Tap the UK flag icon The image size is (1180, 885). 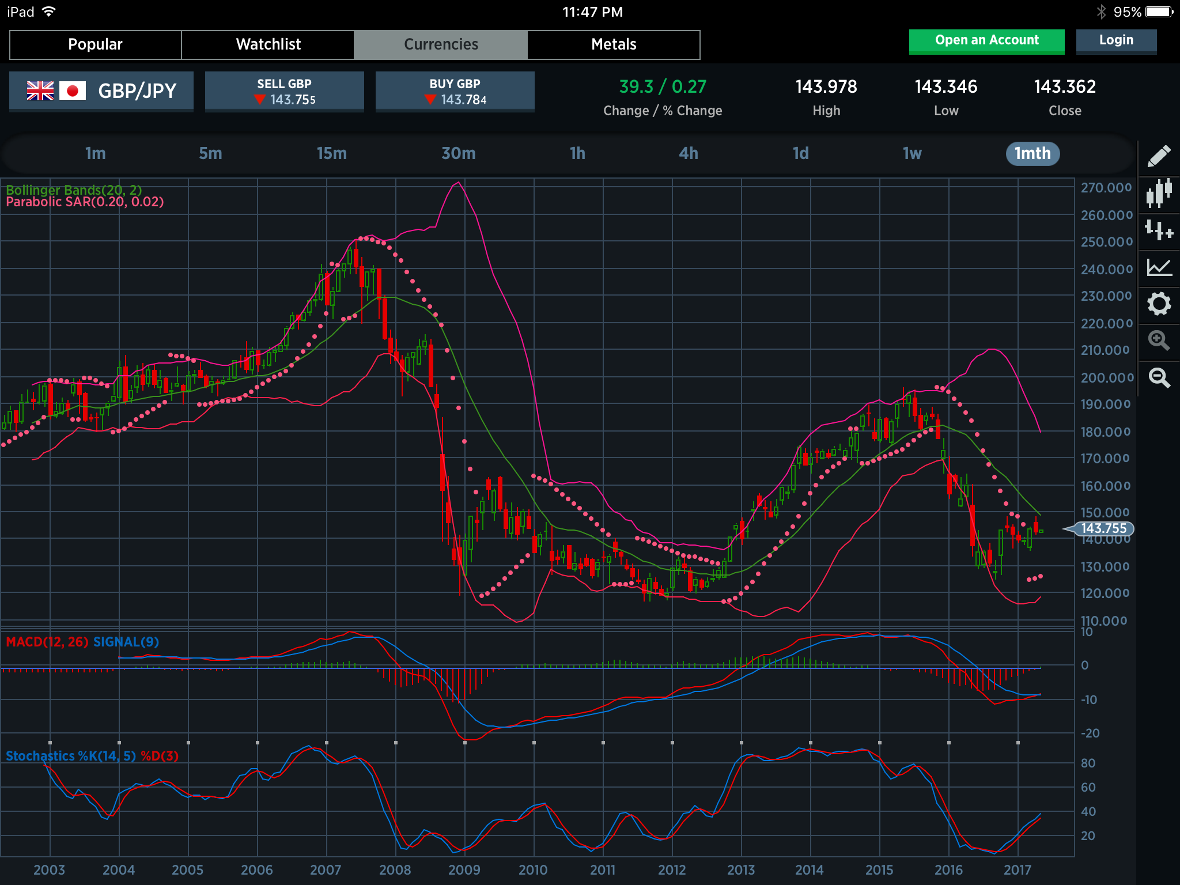click(x=40, y=91)
